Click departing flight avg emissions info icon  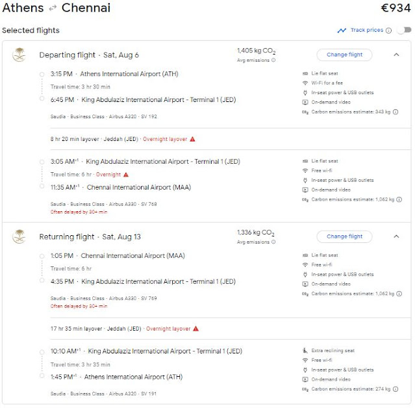coord(273,60)
